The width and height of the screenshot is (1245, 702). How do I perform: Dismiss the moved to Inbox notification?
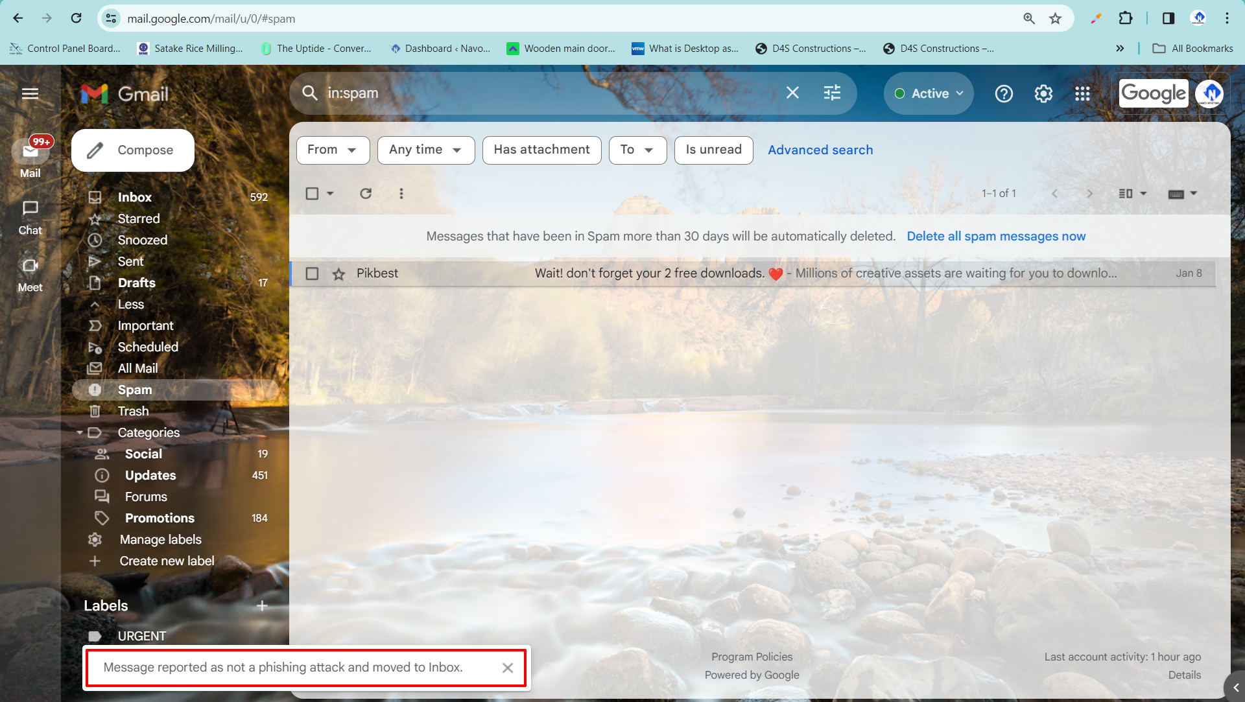pos(508,668)
